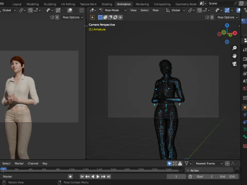Jump to previous keyframe
247x185 pixels.
[x=87, y=177]
